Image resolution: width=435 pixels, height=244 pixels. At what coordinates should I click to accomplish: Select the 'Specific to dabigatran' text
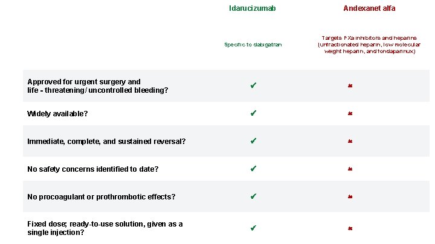point(253,45)
